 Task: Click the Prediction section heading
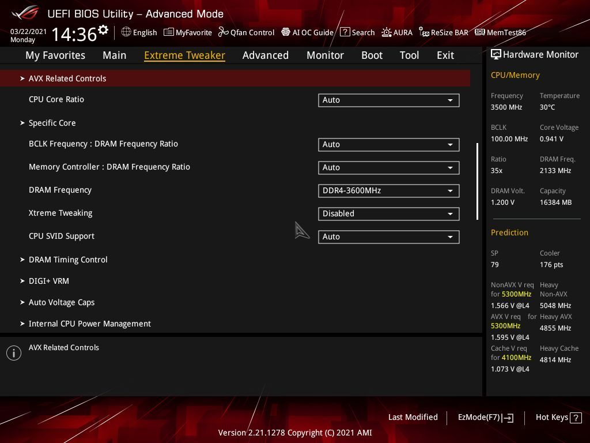509,232
